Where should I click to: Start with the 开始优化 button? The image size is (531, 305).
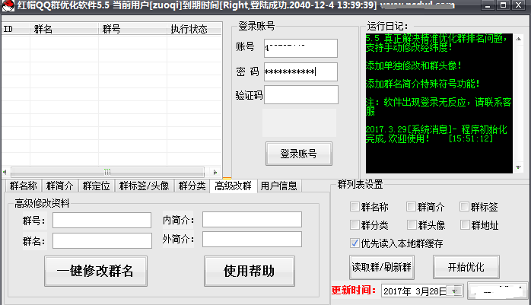[x=466, y=267]
